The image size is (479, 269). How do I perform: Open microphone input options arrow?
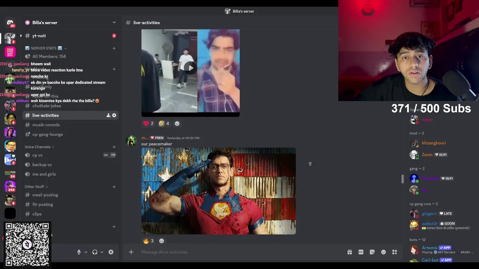click(86, 252)
